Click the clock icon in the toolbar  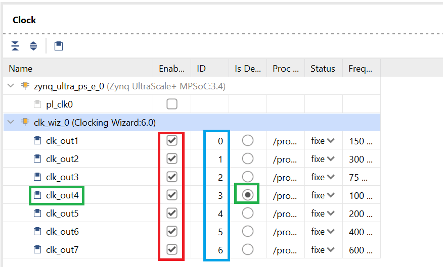click(59, 46)
